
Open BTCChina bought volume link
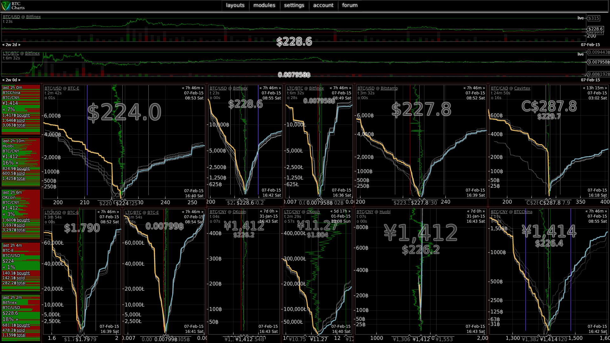pos(23,115)
